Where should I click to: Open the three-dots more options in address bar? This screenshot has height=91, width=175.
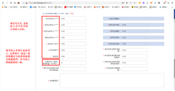pos(131,3)
